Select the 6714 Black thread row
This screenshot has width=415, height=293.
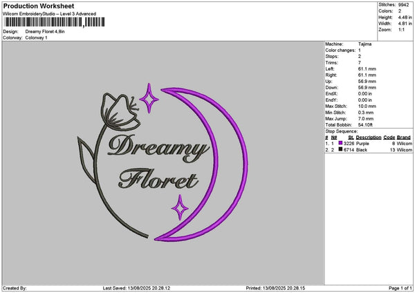[x=367, y=149]
